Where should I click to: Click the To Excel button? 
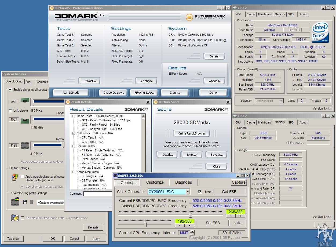(192, 155)
